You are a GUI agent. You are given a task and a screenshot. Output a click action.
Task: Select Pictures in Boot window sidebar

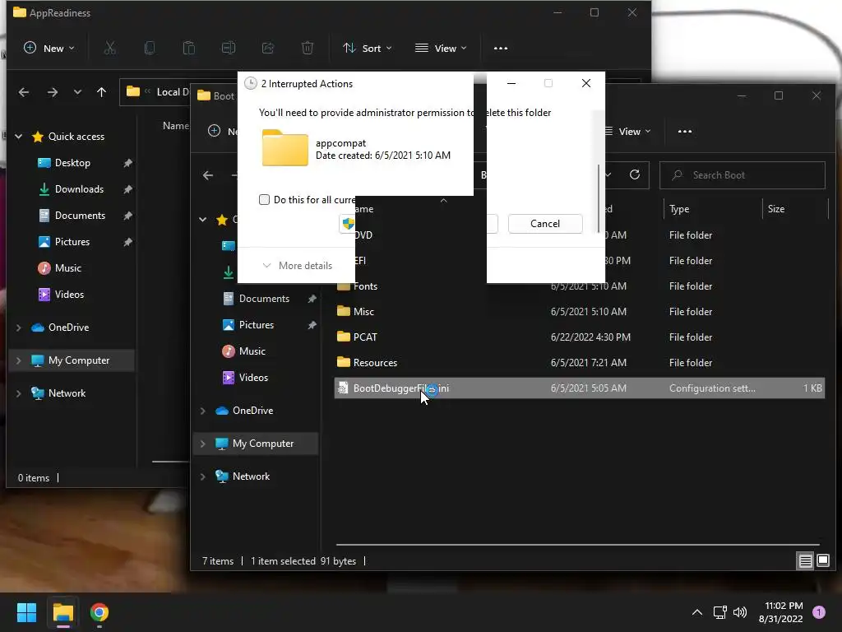(257, 325)
